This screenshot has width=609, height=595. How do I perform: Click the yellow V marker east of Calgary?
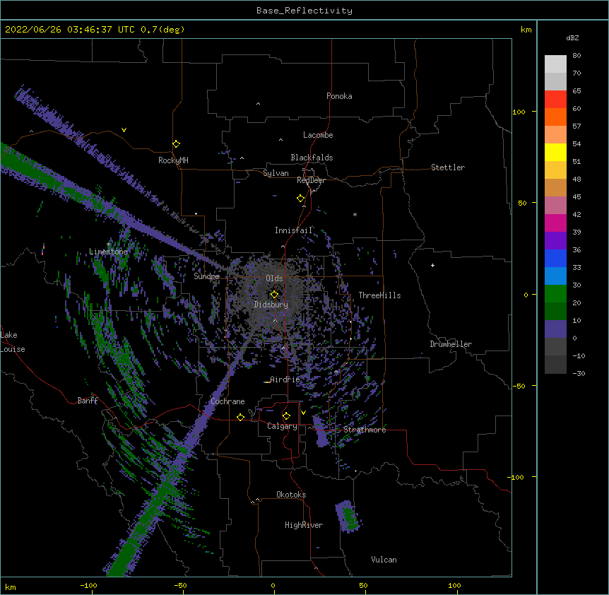(x=303, y=413)
